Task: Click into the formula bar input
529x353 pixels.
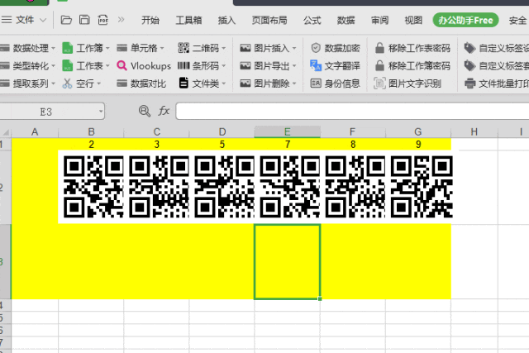Action: coord(352,111)
